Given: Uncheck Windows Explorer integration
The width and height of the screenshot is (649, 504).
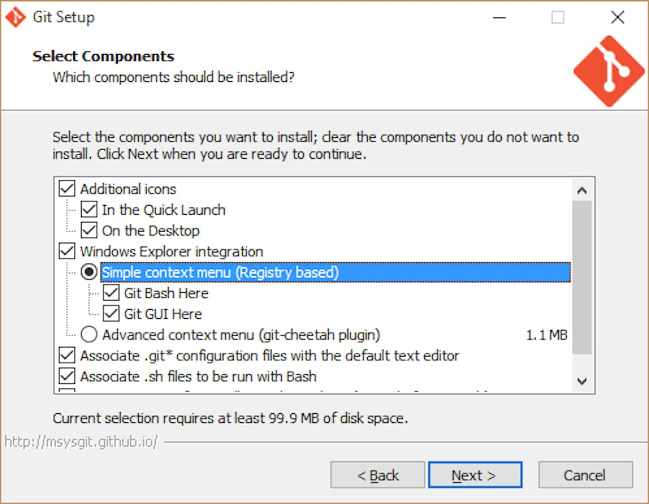Looking at the screenshot, I should (67, 251).
